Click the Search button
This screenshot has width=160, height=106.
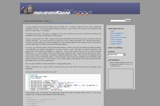pyautogui.click(x=128, y=20)
